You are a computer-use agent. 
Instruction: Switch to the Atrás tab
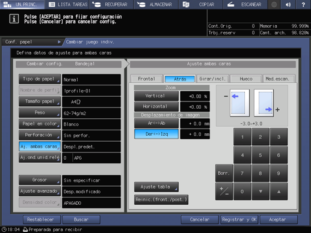[x=180, y=79]
